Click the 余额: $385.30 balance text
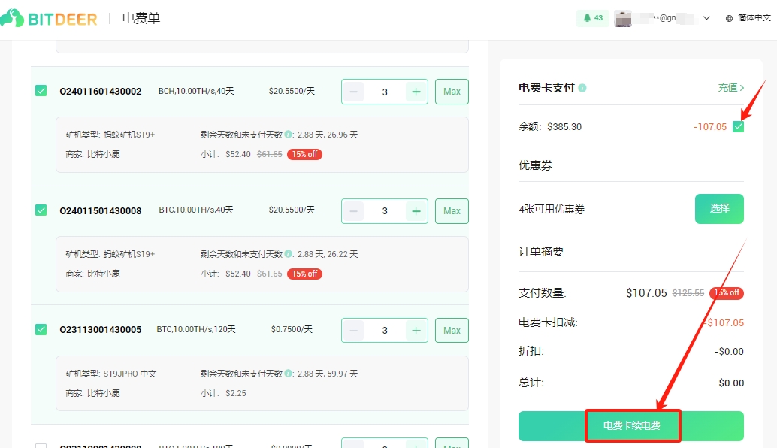The width and height of the screenshot is (777, 448). coord(550,127)
